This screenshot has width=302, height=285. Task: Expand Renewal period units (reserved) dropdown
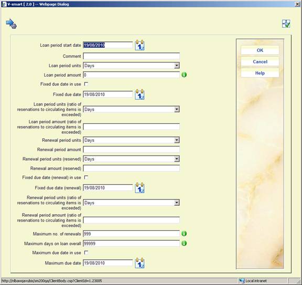(131, 159)
